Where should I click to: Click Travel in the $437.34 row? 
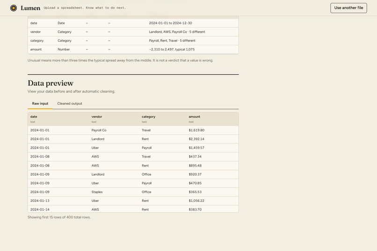point(146,157)
